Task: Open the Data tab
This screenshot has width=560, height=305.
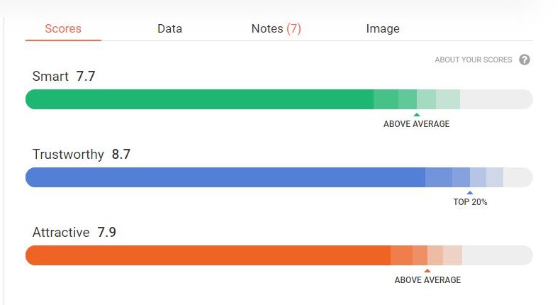Action: point(169,28)
